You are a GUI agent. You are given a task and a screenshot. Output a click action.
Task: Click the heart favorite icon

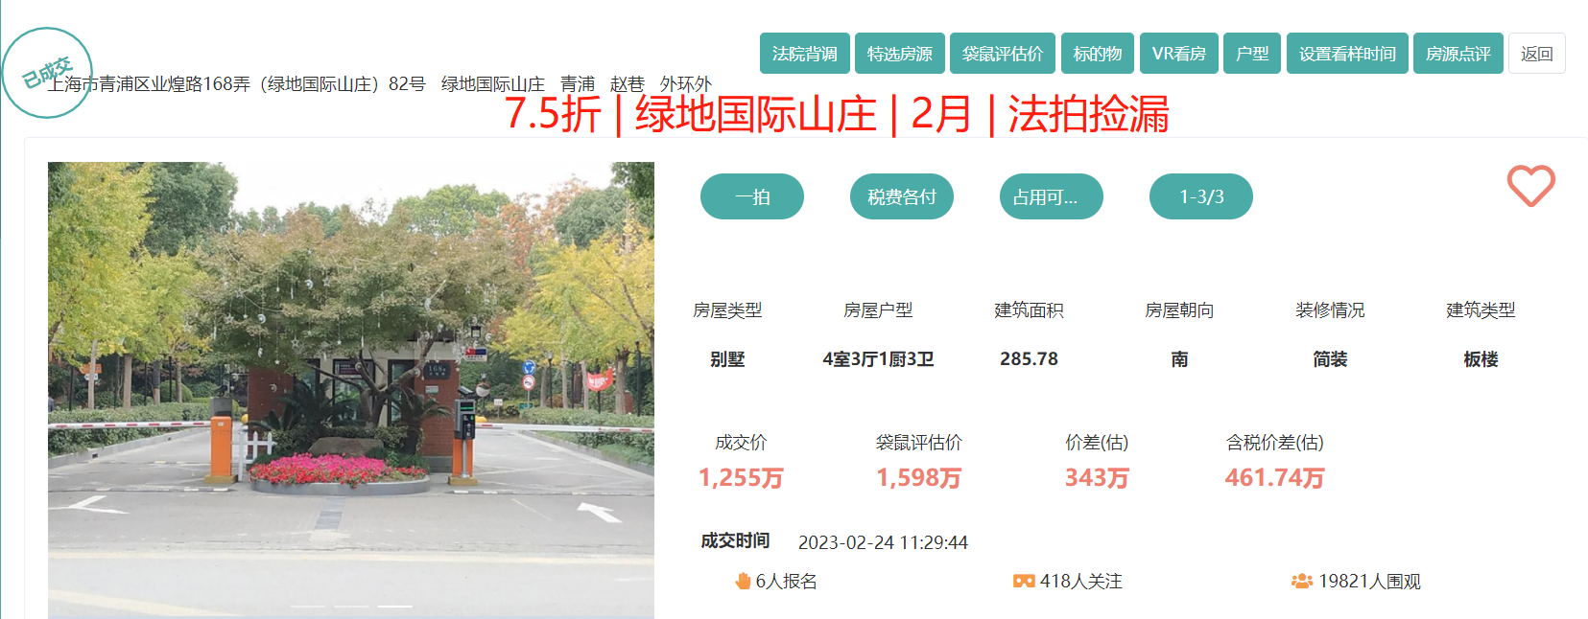coord(1530,186)
